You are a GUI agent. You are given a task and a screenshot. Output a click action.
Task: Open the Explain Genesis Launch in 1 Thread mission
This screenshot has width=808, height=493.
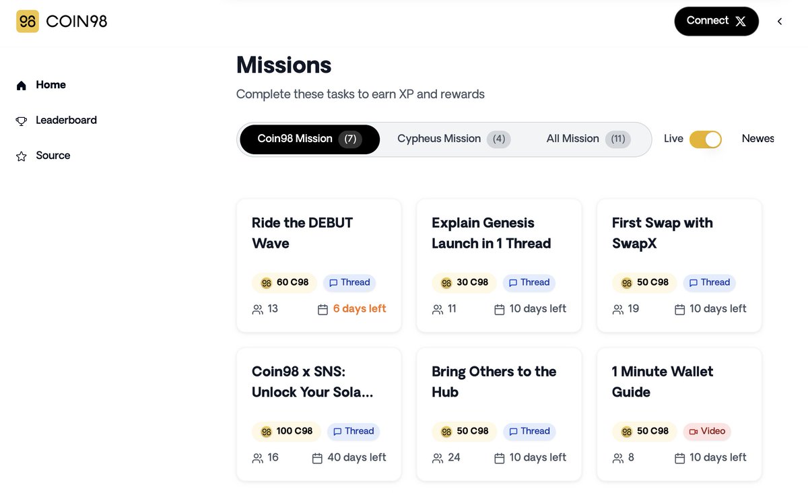point(499,265)
